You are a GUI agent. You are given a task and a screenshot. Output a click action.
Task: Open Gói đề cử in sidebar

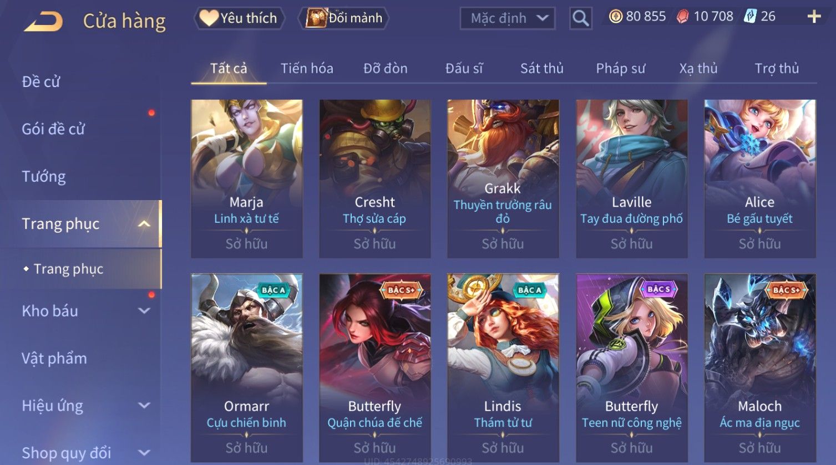click(53, 129)
